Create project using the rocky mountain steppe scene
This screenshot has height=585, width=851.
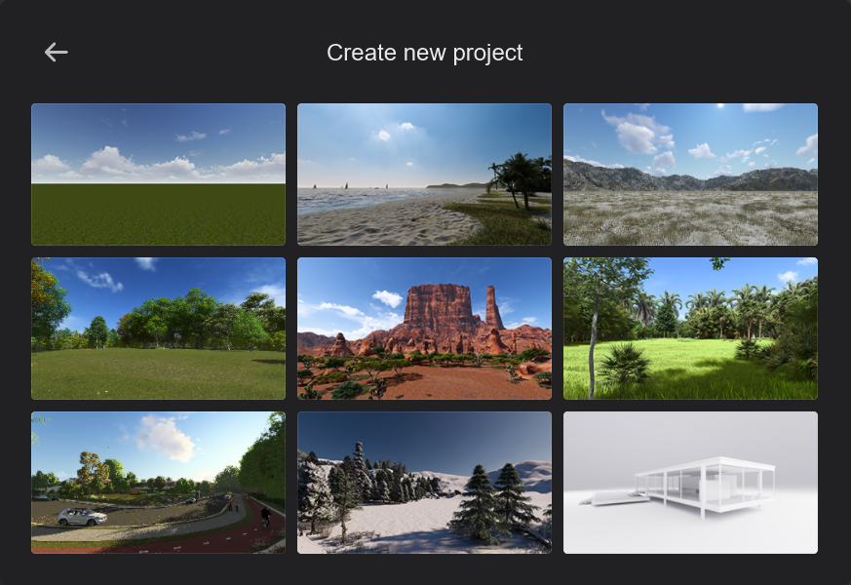click(x=690, y=175)
